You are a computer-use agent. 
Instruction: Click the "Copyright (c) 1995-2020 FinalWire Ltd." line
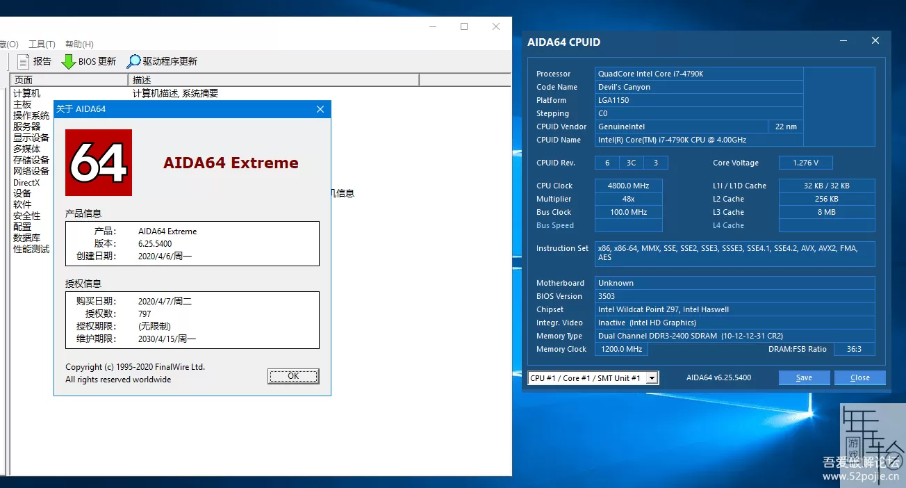tap(135, 367)
